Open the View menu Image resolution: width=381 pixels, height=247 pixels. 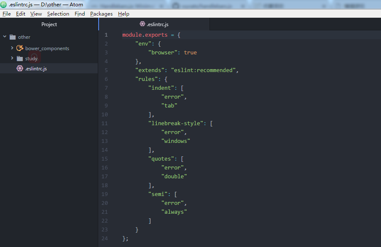click(x=36, y=14)
